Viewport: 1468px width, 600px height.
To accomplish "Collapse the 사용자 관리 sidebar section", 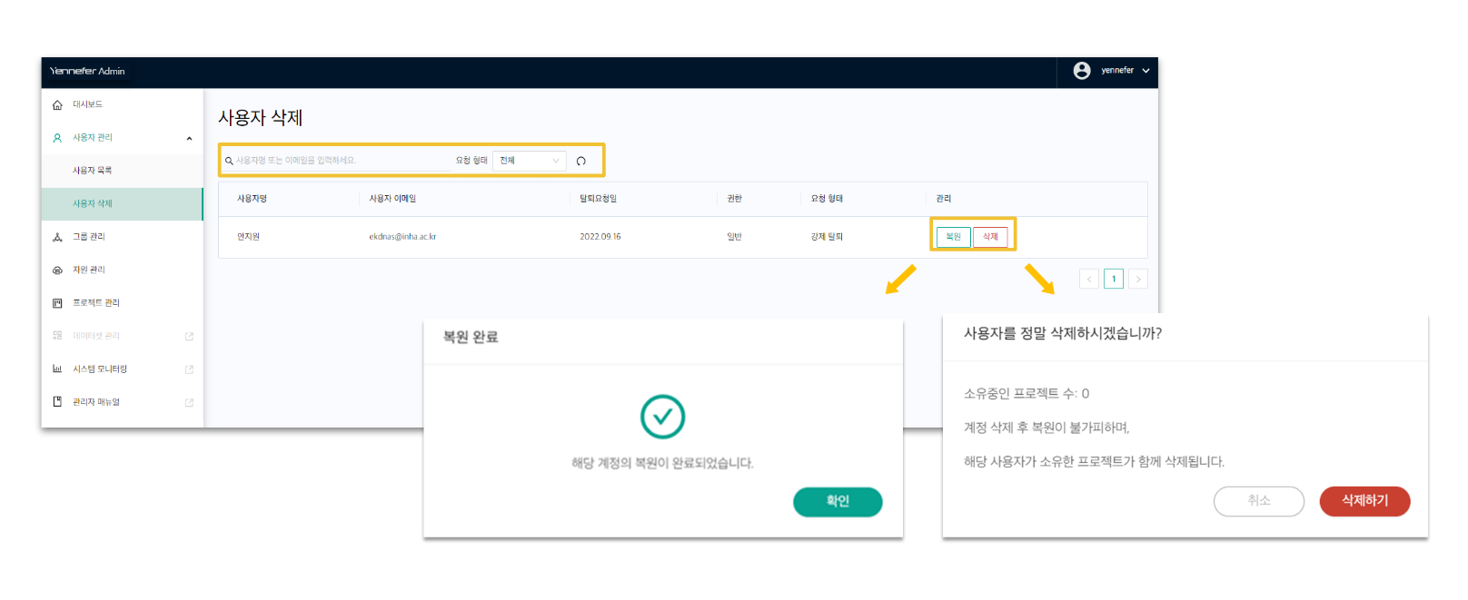I will [189, 138].
